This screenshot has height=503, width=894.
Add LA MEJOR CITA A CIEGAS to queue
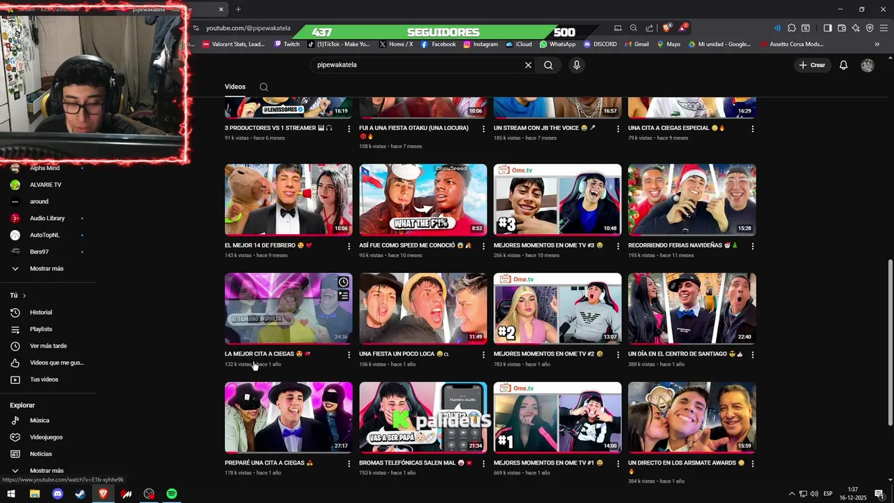(343, 296)
